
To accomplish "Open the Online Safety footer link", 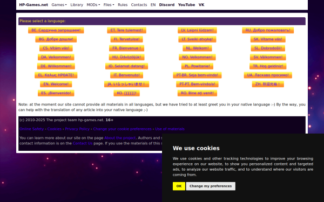I will 32,129.
